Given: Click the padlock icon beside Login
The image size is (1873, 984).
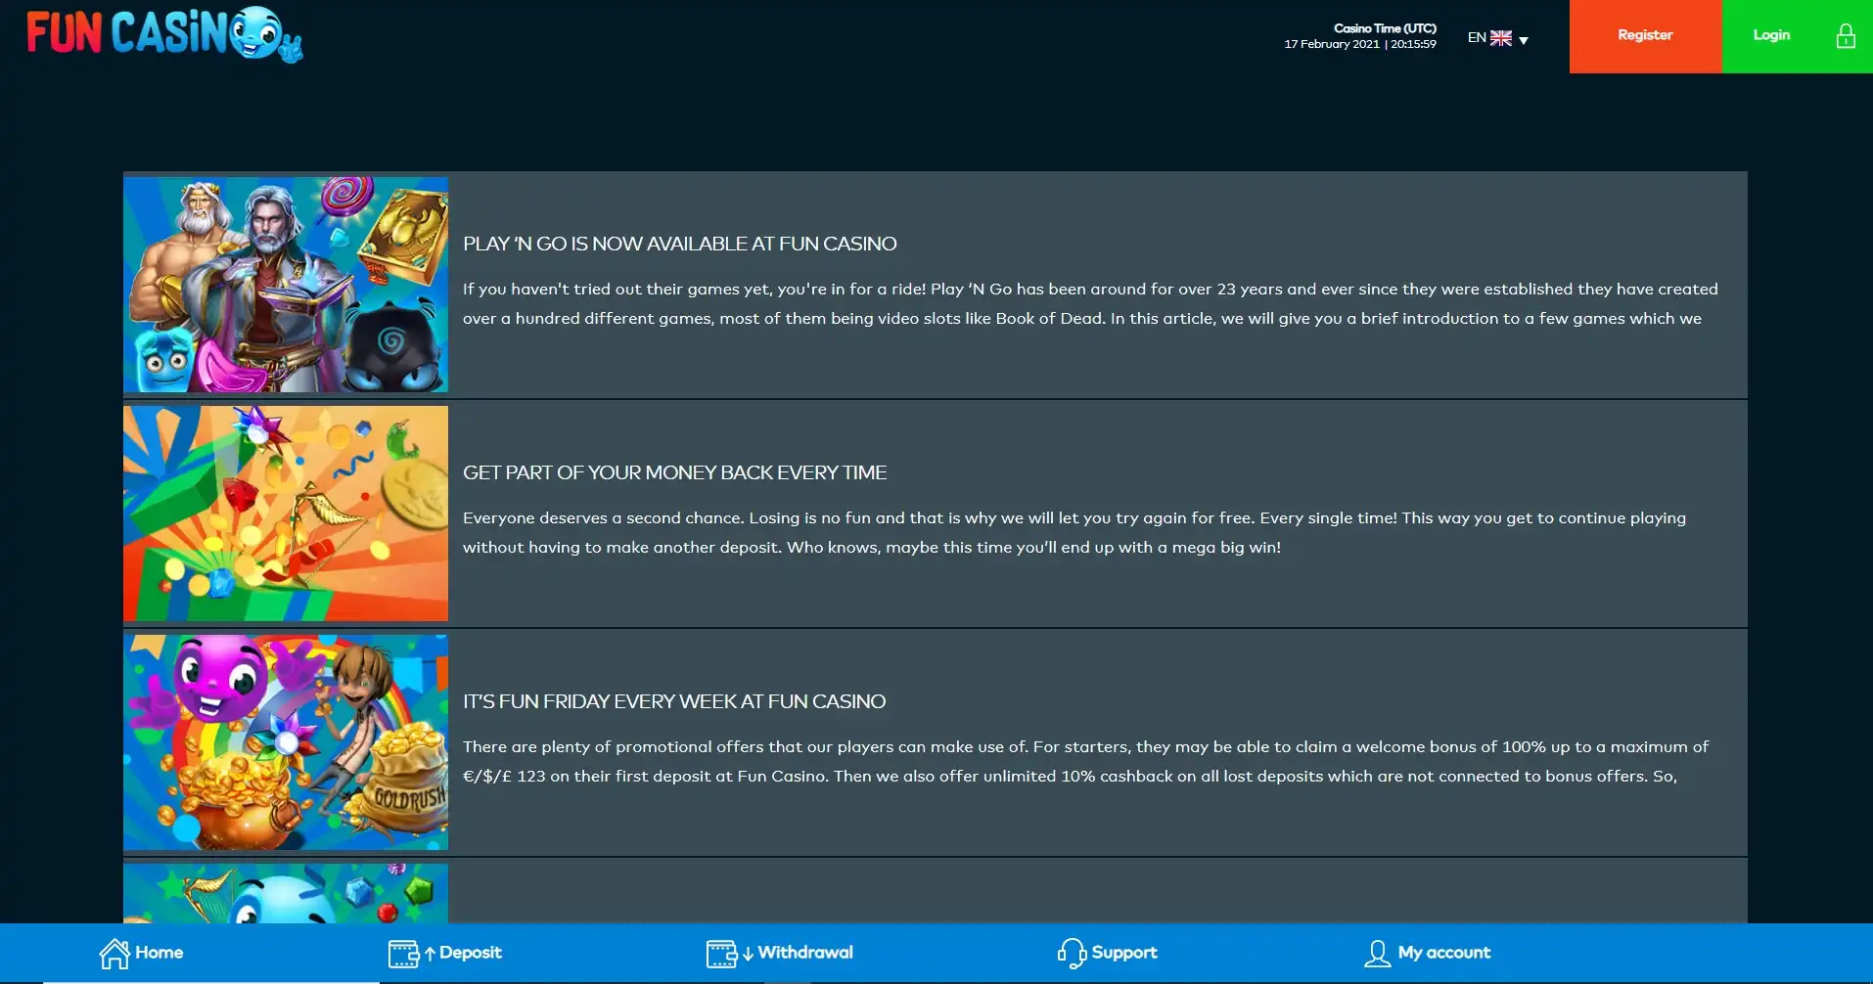Looking at the screenshot, I should (1845, 36).
